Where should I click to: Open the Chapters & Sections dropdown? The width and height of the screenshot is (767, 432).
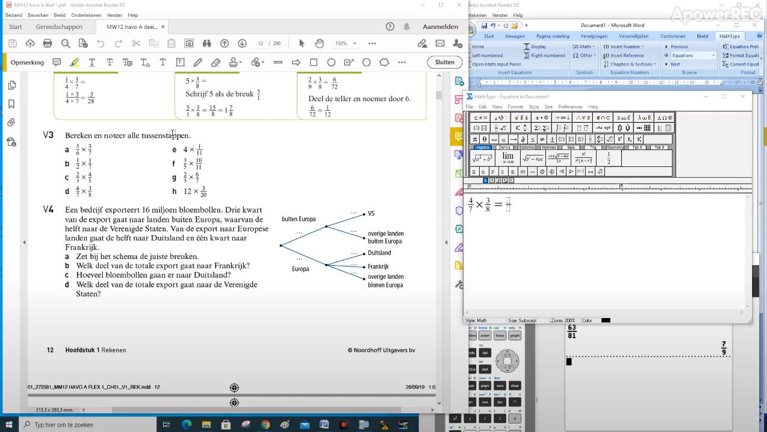pos(630,64)
